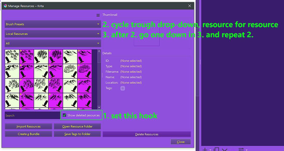The image size is (284, 151).
Task: Click (None selected) value next to Location
Action: 131,82
